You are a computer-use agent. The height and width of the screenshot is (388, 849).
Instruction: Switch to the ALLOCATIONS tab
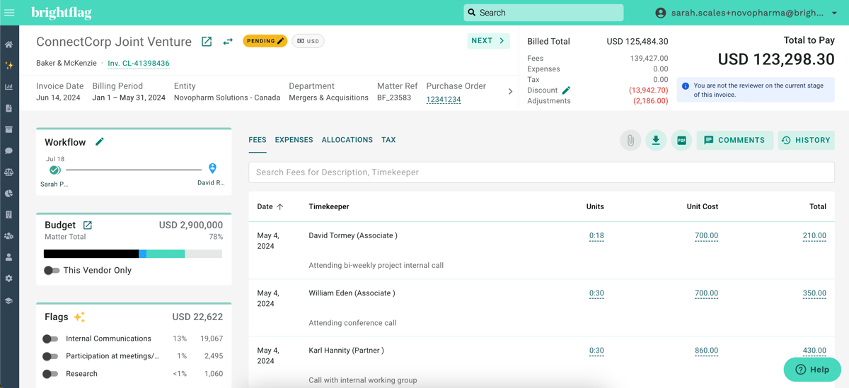coord(347,140)
